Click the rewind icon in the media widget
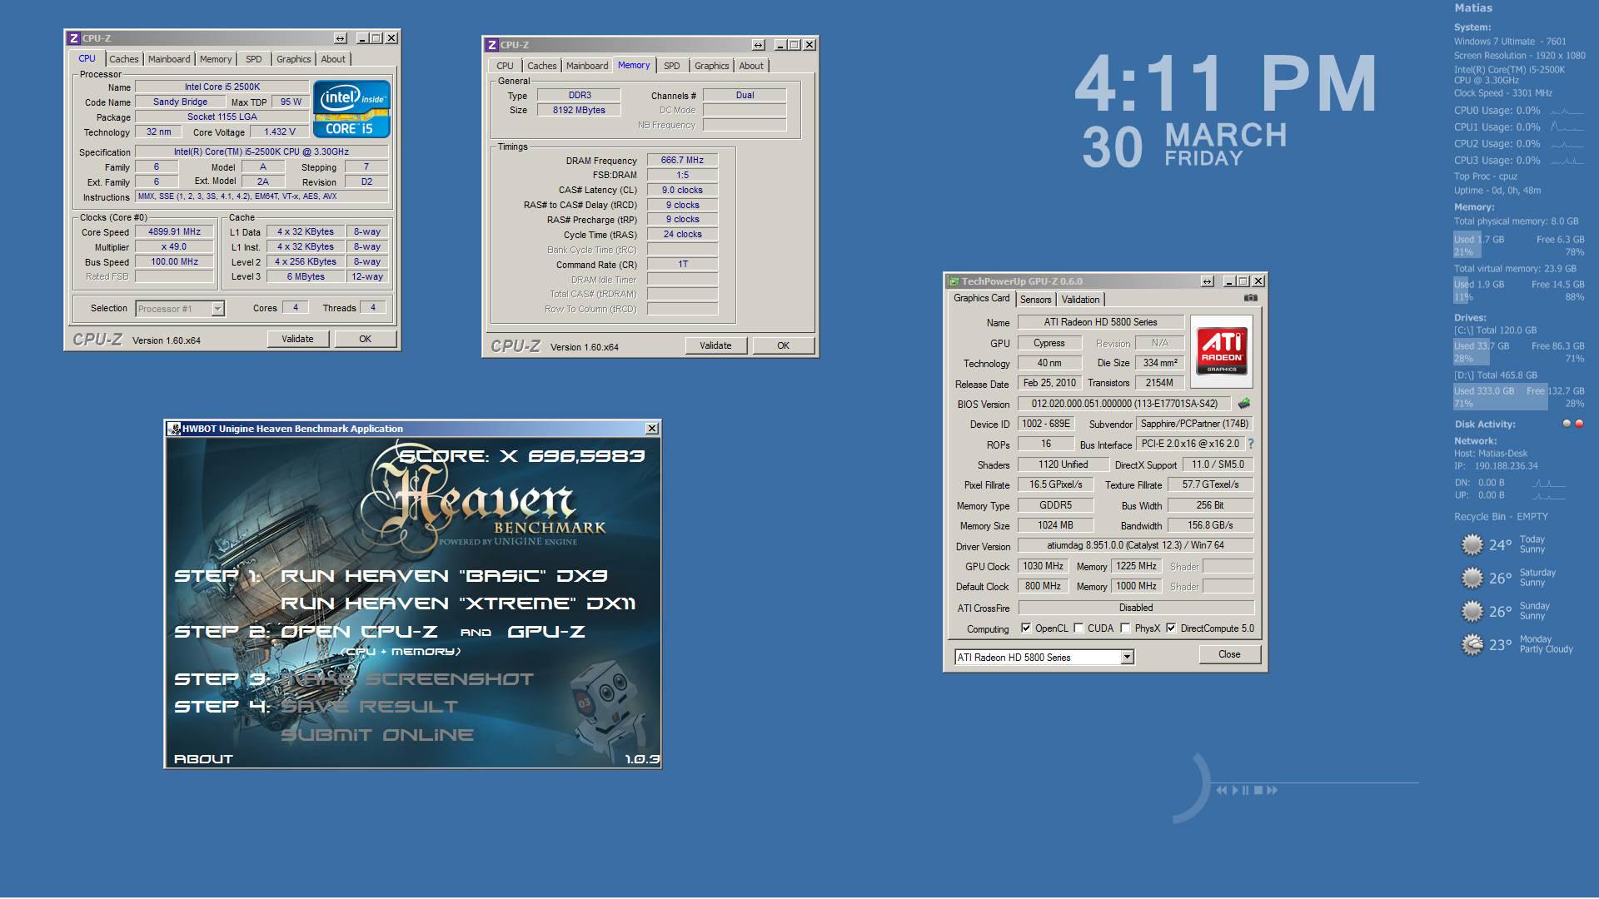Screen dimensions: 1599x899 (x=1222, y=790)
